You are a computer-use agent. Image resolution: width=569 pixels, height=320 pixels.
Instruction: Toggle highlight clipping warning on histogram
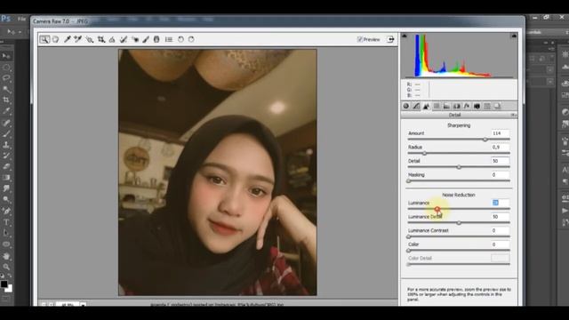514,36
